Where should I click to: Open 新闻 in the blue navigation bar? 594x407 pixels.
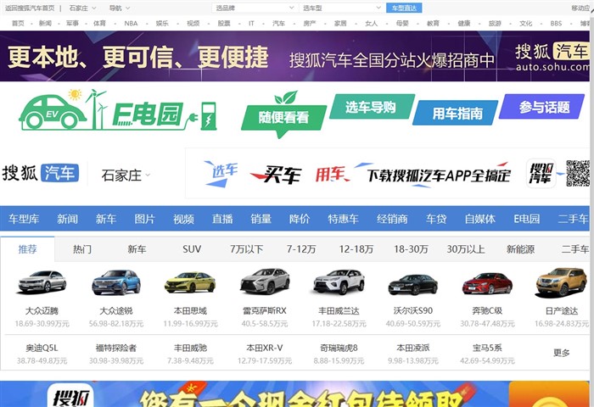(67, 219)
